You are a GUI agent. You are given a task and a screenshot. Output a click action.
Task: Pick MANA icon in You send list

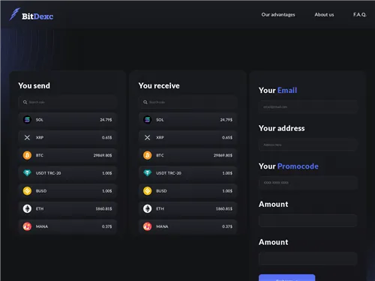point(27,226)
